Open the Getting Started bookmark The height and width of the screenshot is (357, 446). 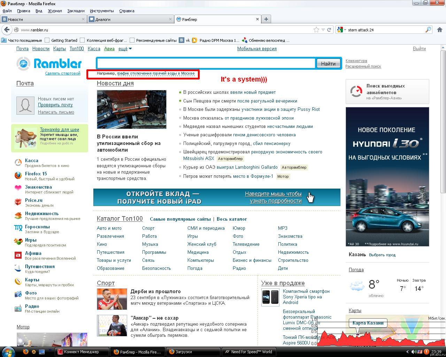pyautogui.click(x=61, y=40)
